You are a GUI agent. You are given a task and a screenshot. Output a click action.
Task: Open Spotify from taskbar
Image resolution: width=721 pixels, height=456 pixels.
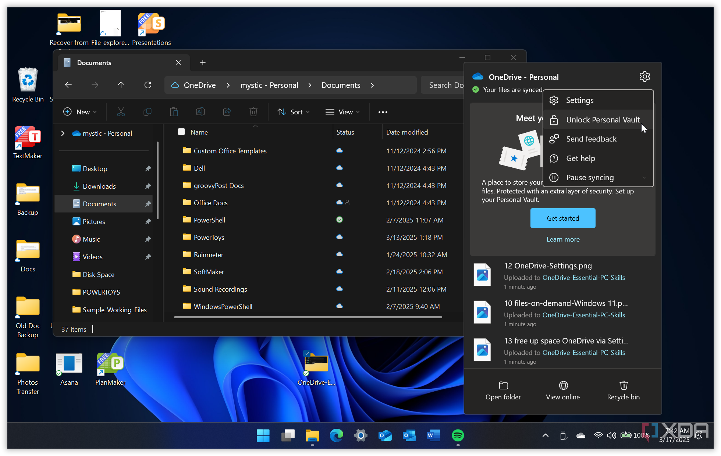(458, 435)
